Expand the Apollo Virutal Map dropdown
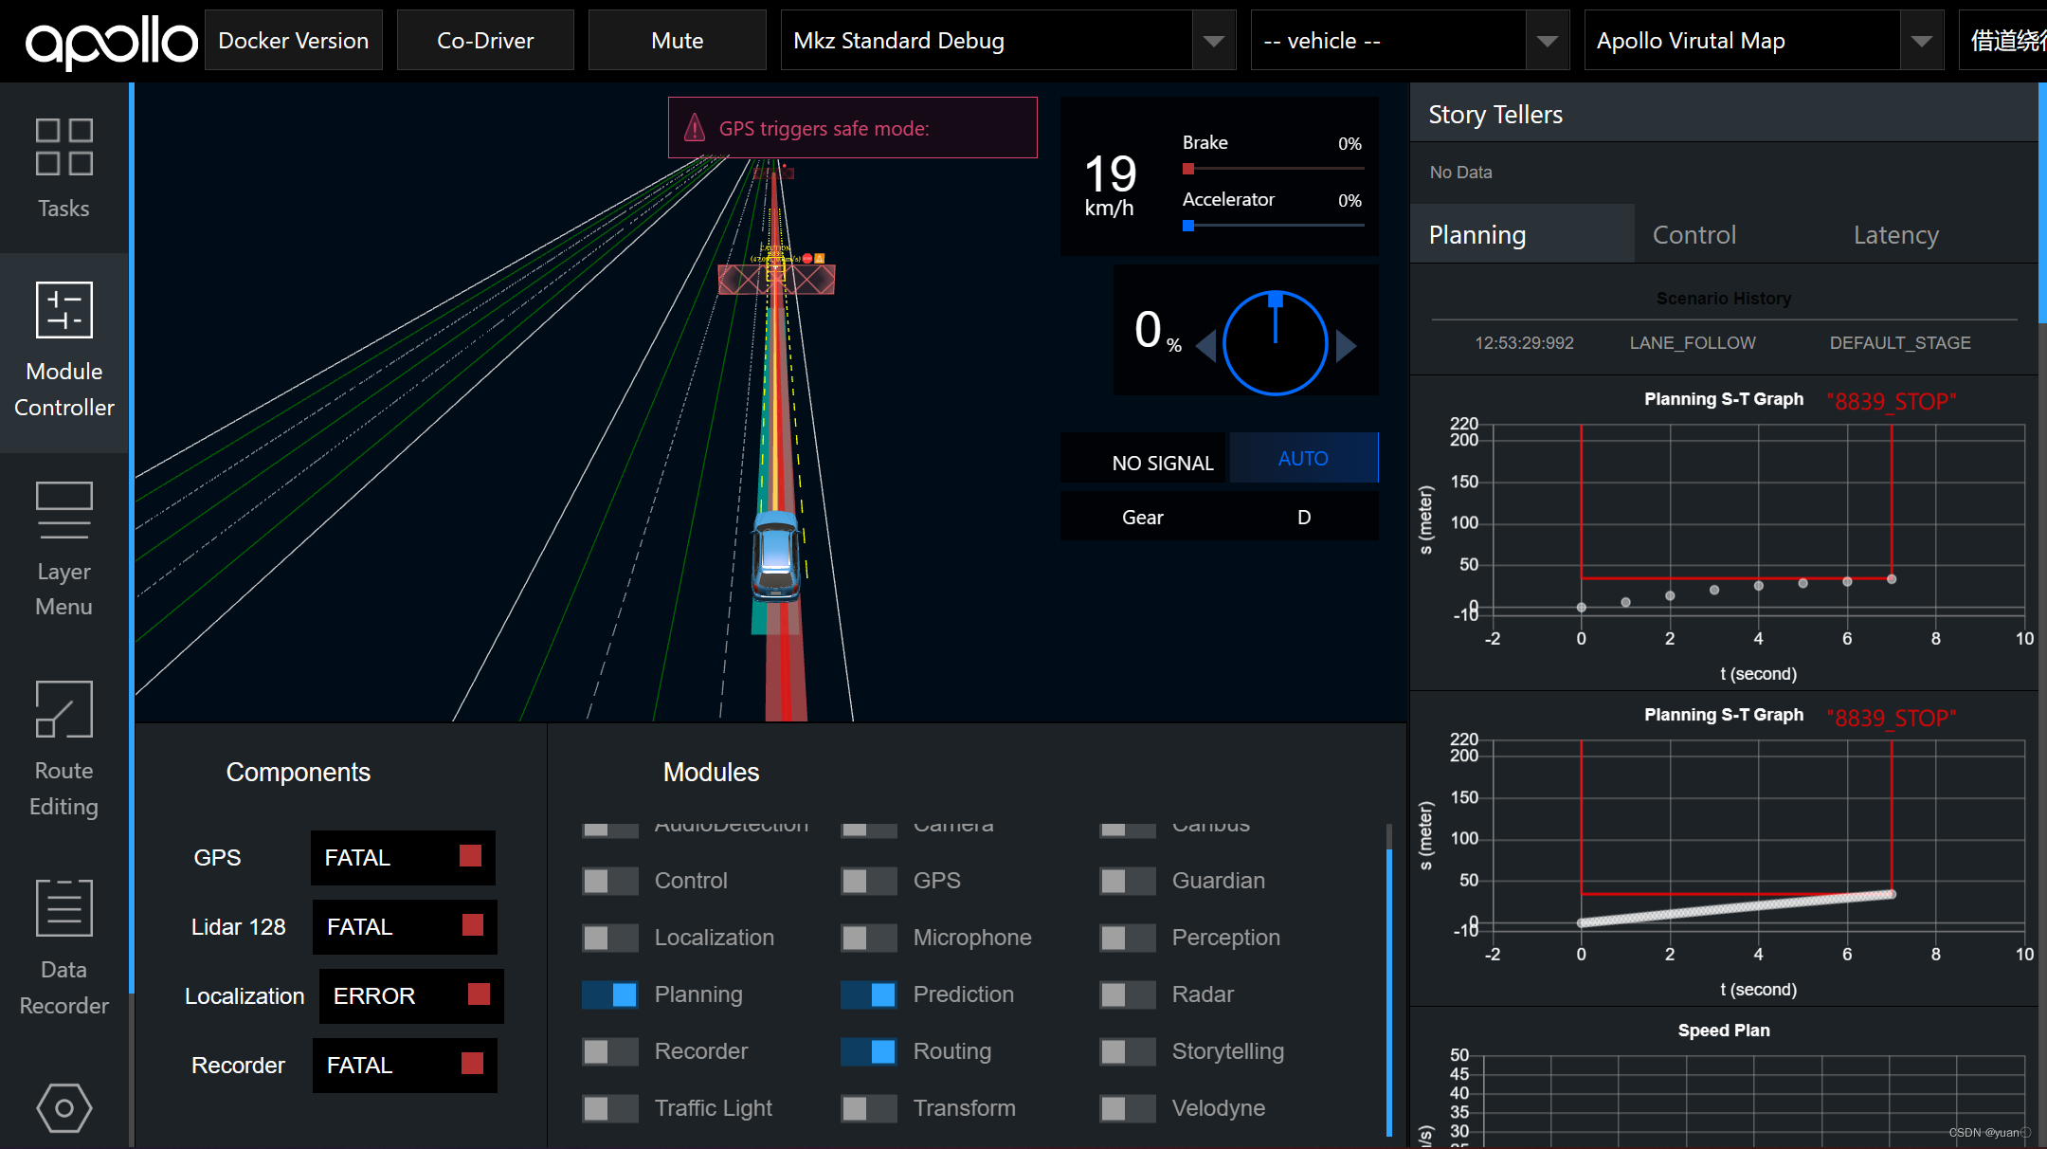This screenshot has width=2047, height=1149. coord(1921,41)
